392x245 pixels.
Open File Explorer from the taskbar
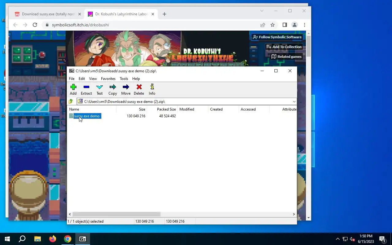point(37,239)
